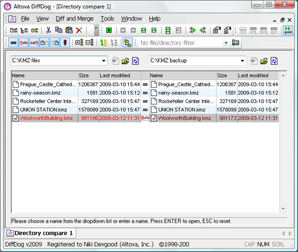Screen dimensions: 298x252
Task: Toggle show different, right newer filter
Action: [x=34, y=43]
